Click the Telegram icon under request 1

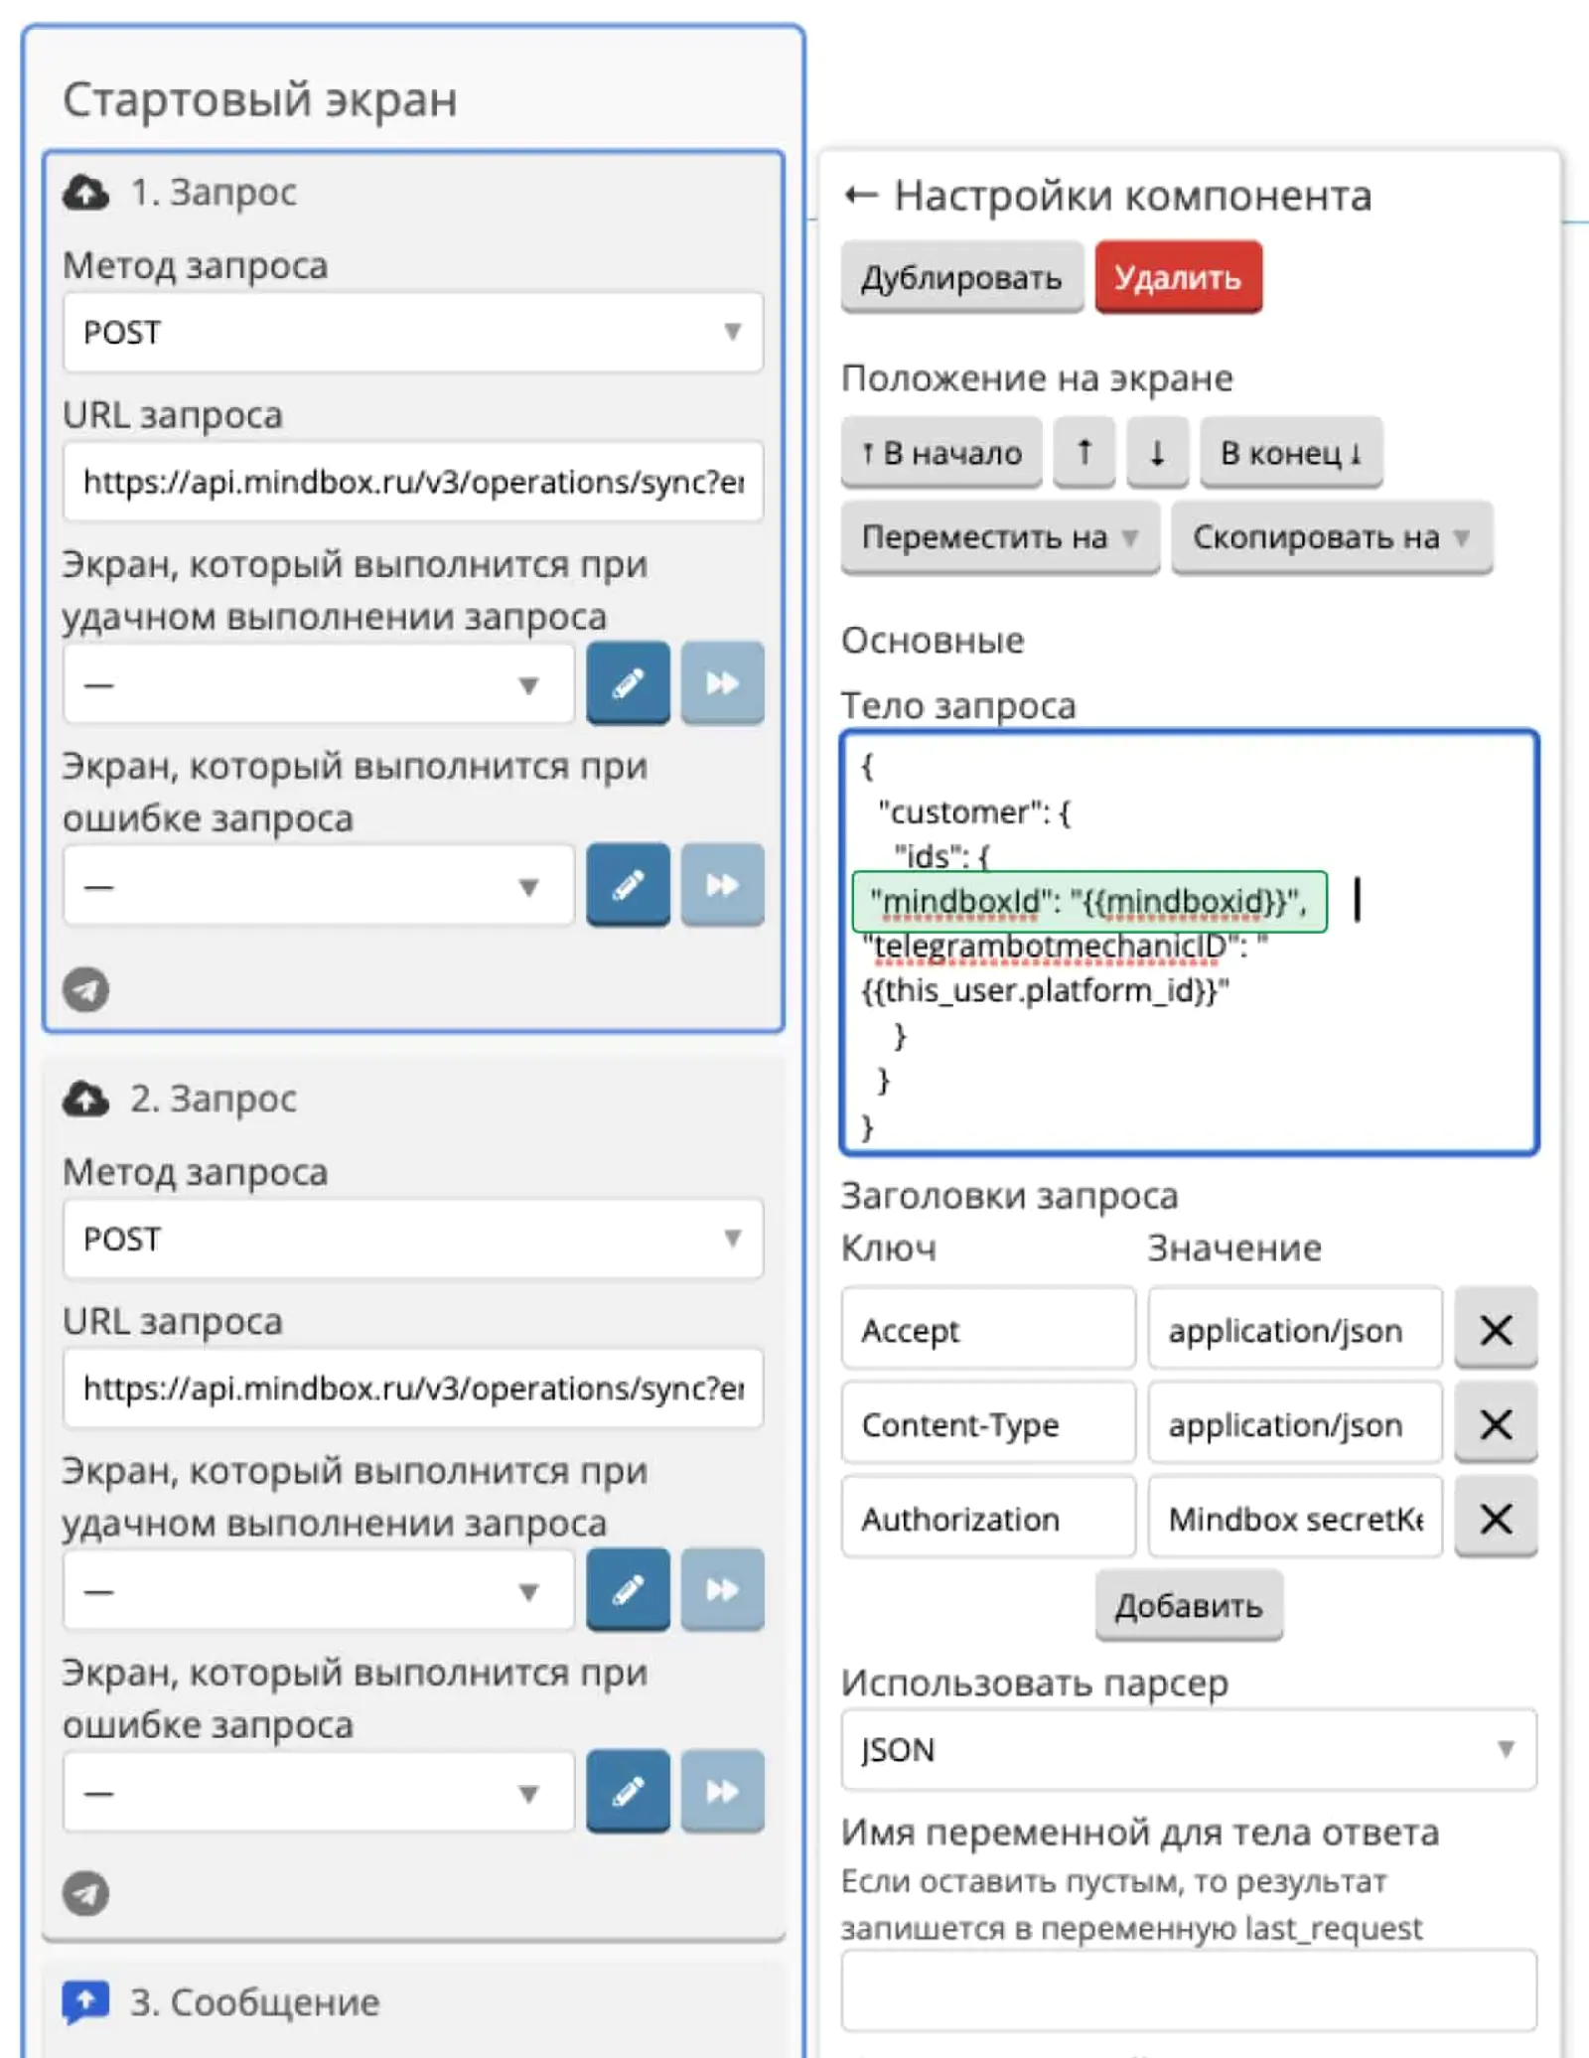tap(86, 989)
